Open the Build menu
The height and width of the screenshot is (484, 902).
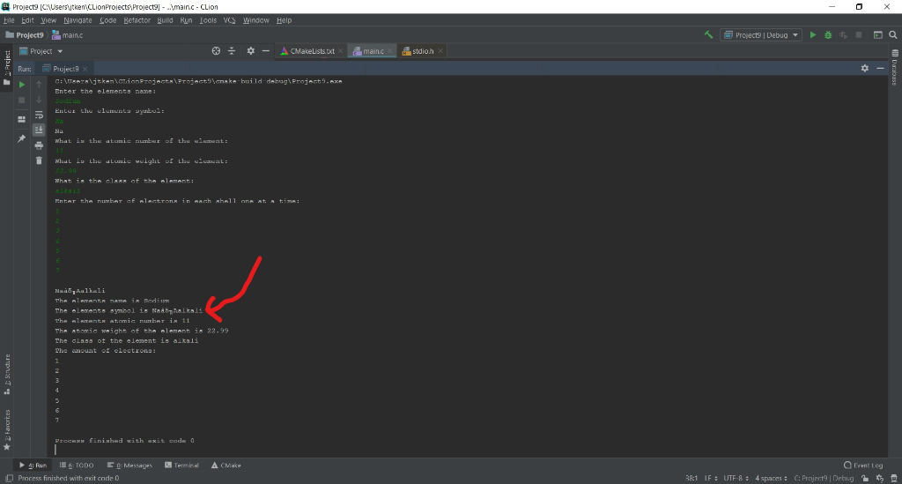(x=165, y=20)
